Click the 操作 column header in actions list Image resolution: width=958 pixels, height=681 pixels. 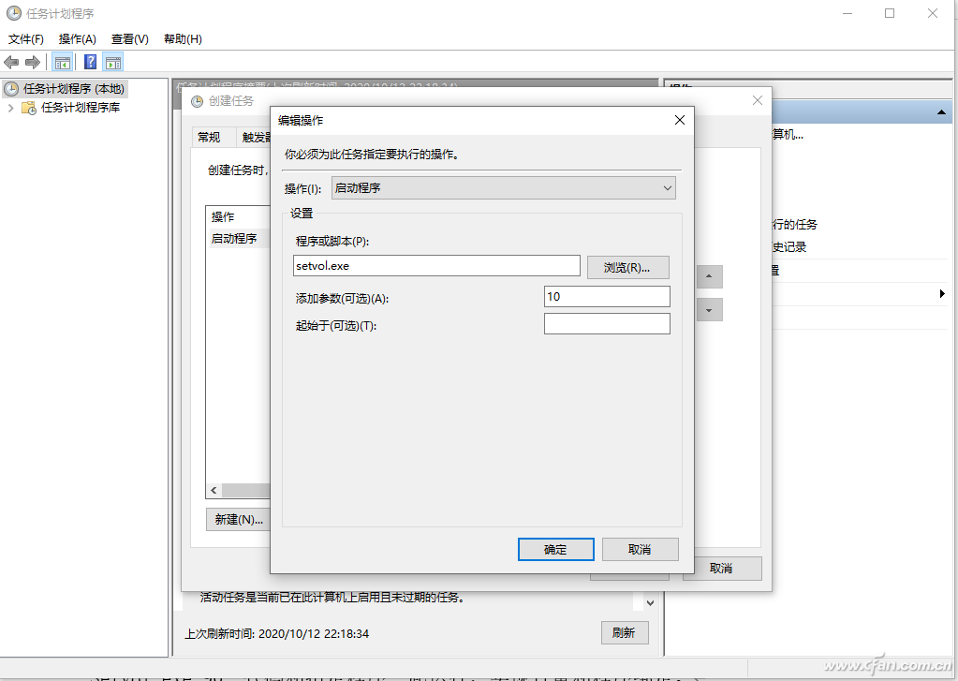(239, 216)
